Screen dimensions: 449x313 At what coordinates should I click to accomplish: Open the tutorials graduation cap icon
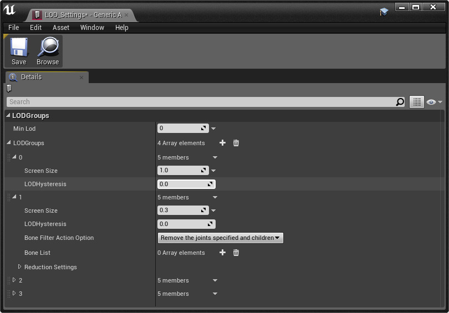coord(384,12)
